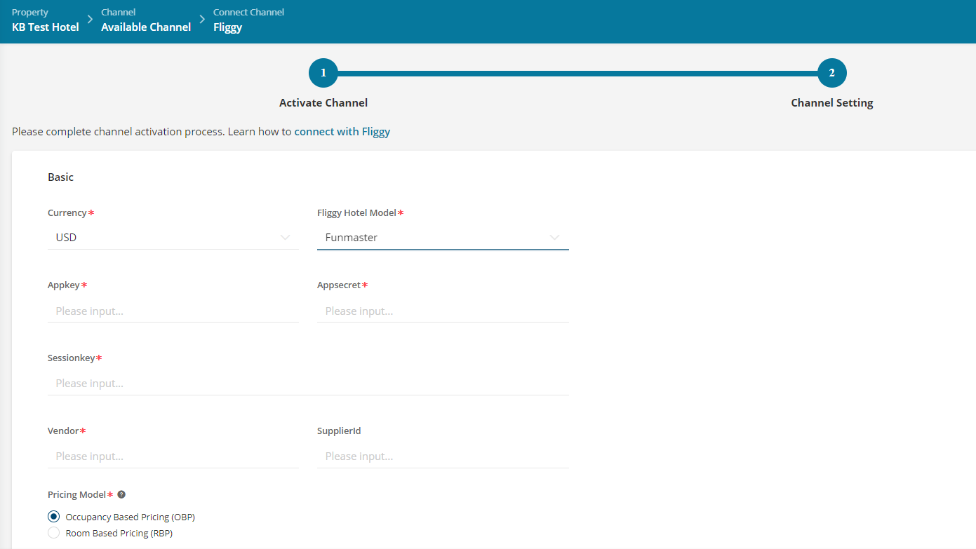Screen dimensions: 976x549
Task: Select step 2 Channel Setting circle
Action: coord(832,73)
